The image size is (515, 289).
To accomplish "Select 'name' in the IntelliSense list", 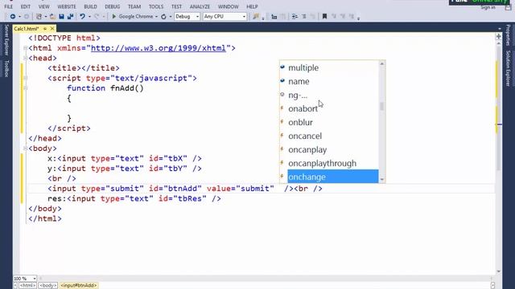I will point(329,81).
